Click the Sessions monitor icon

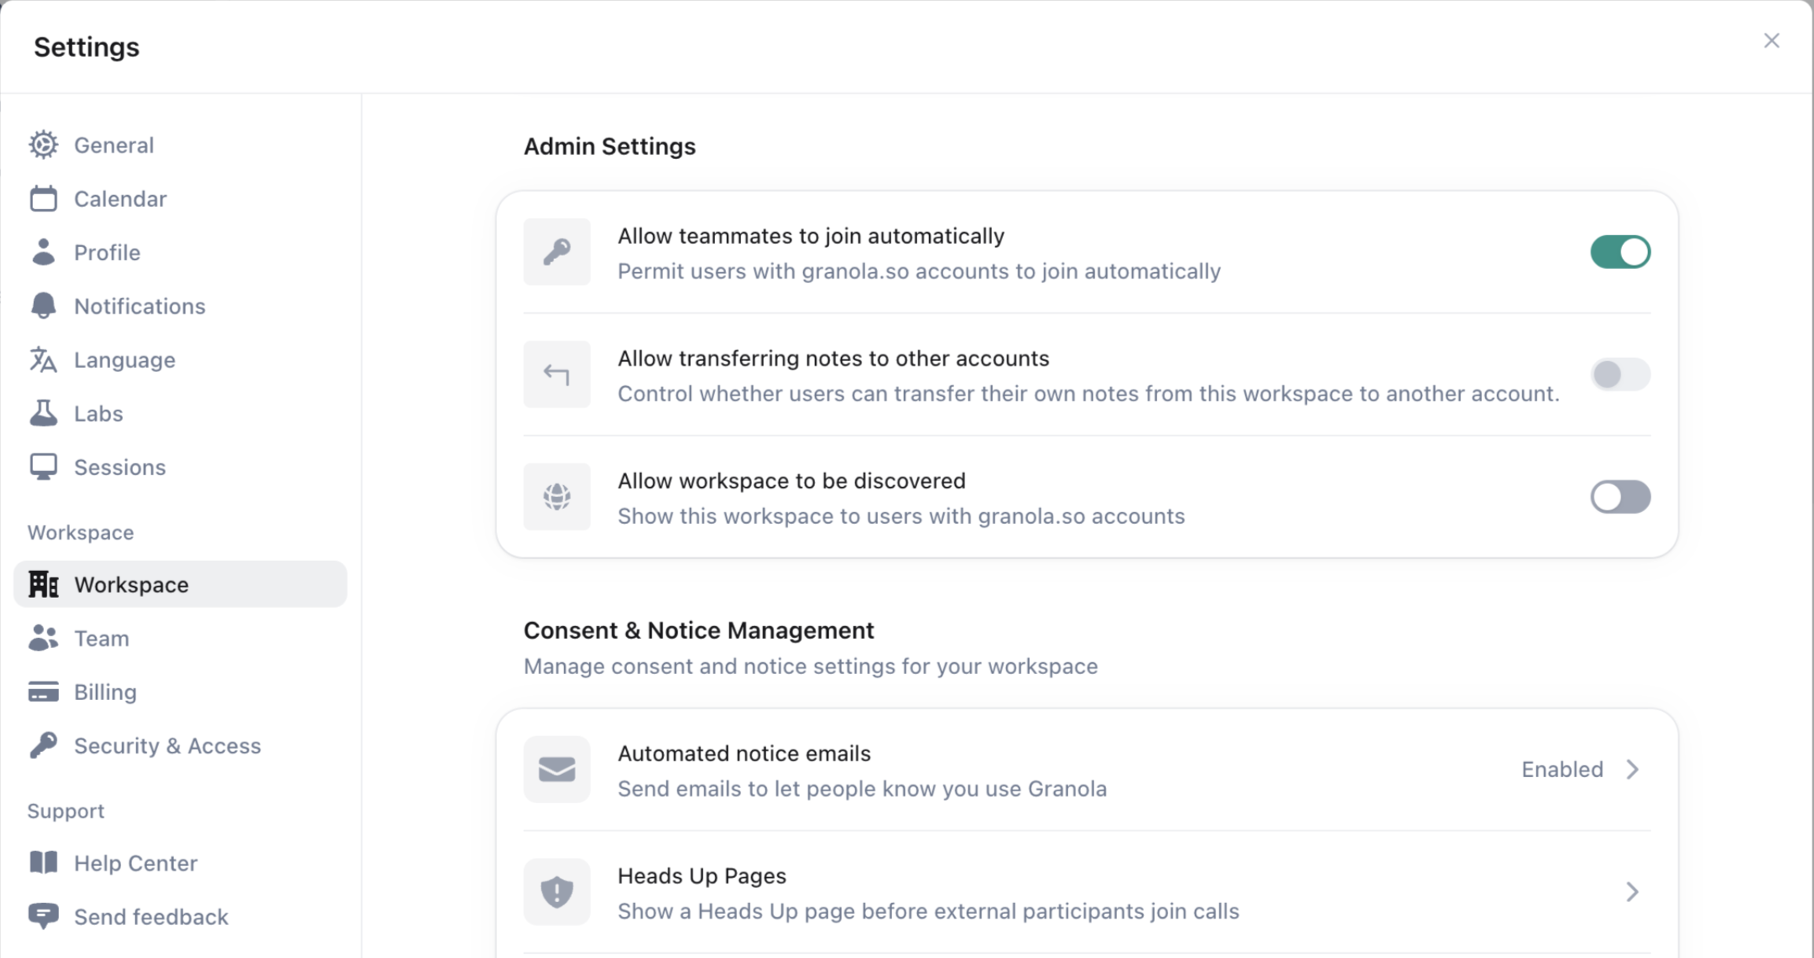pos(43,467)
